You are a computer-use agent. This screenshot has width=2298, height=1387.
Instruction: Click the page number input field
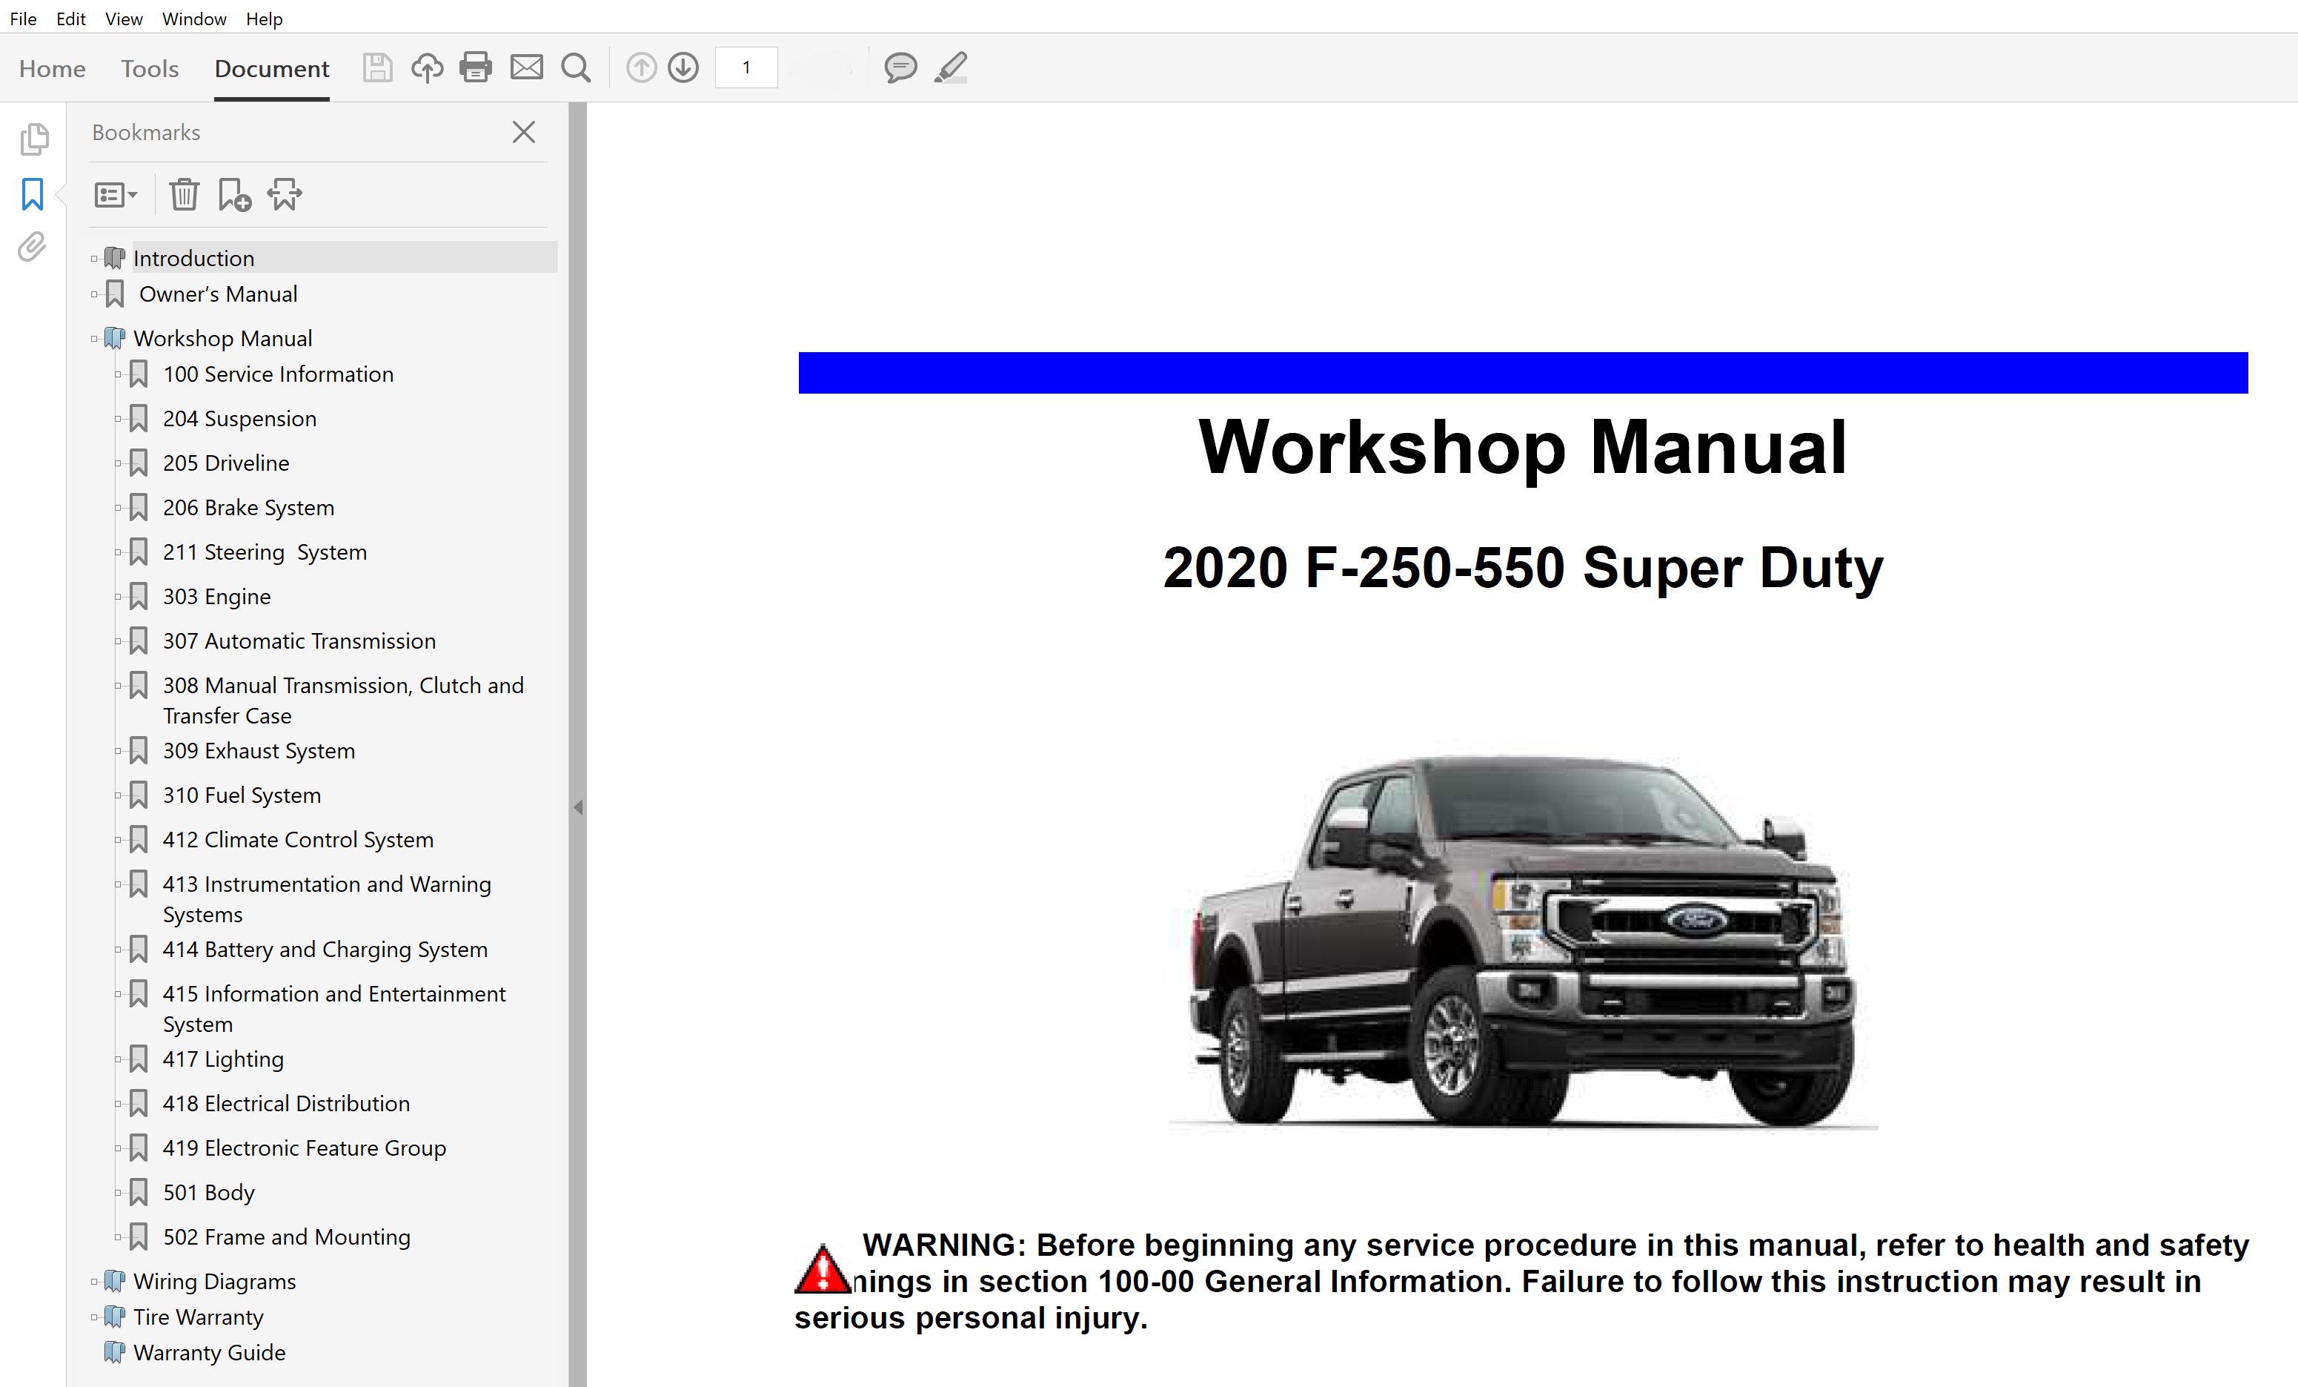pos(746,67)
